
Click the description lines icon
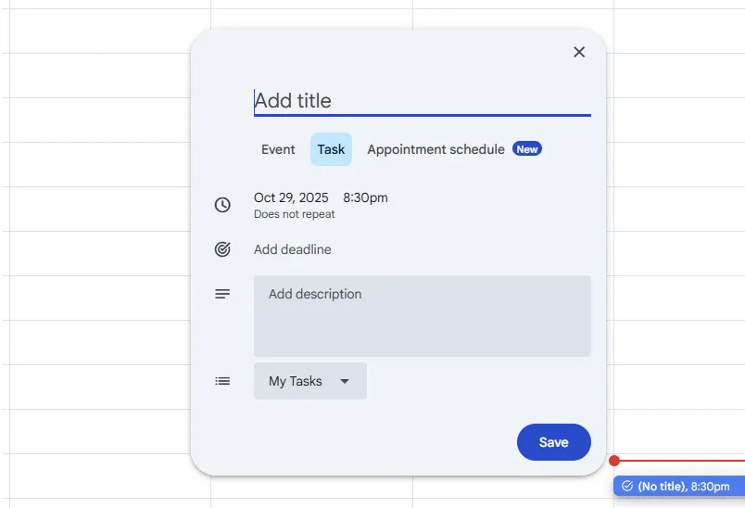point(222,294)
